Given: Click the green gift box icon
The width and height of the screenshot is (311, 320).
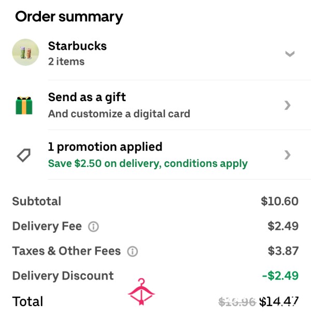Looking at the screenshot, I should (24, 105).
